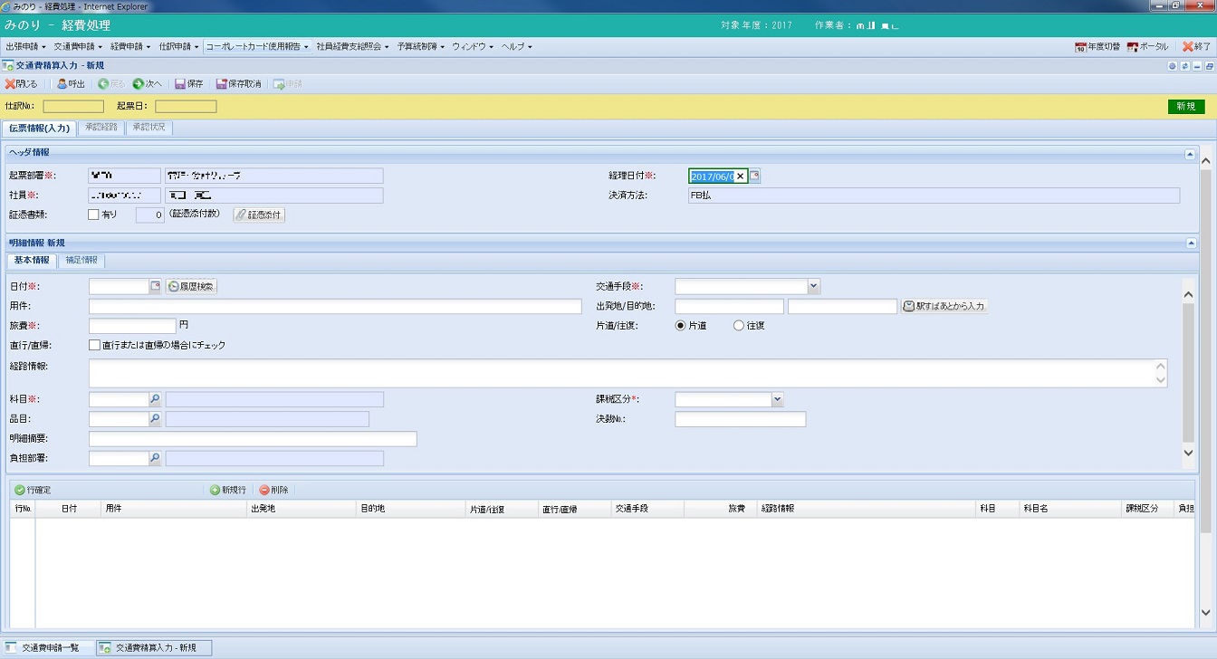Click the 用件 input field
Viewport: 1217px width, 659px height.
(x=335, y=306)
